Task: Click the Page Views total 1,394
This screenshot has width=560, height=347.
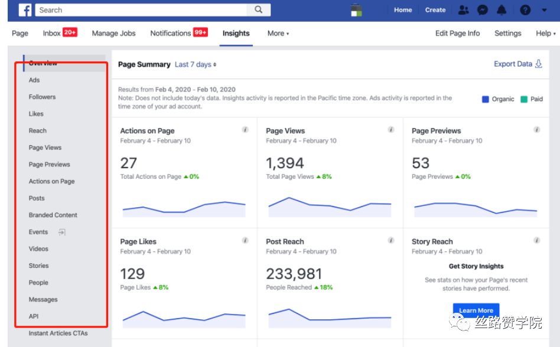Action: 285,163
